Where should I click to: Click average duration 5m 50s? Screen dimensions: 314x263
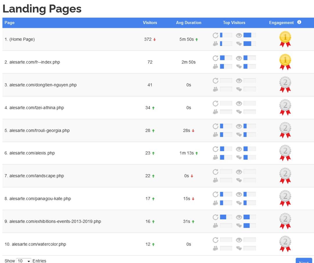pos(186,39)
